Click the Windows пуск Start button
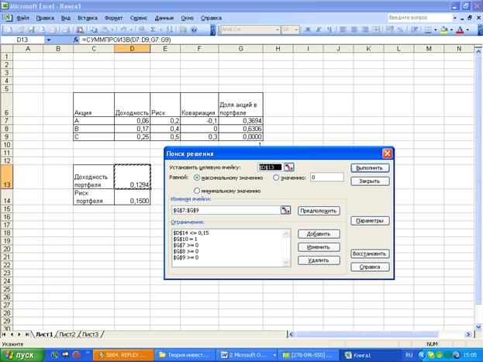 (x=22, y=354)
